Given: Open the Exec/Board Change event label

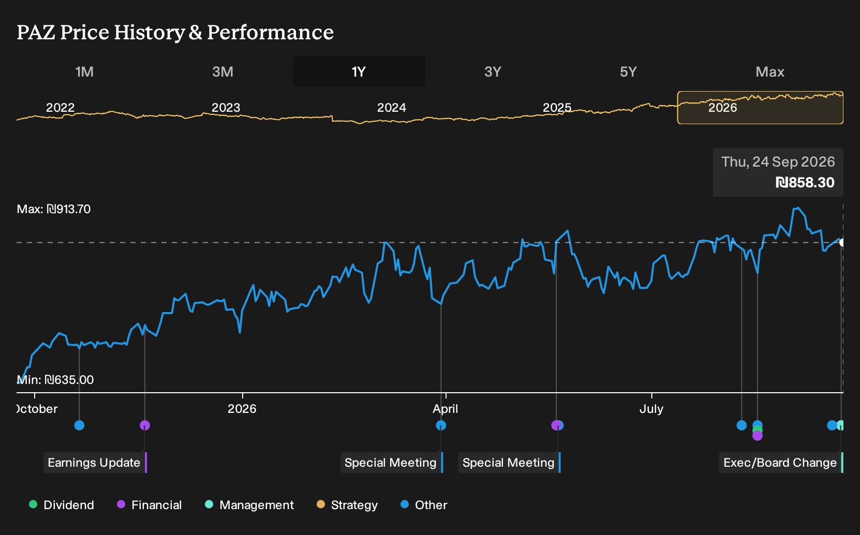Looking at the screenshot, I should [x=781, y=463].
